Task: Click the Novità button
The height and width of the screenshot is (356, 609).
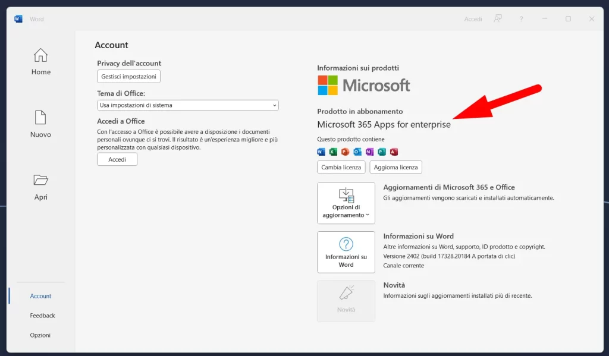Action: click(346, 301)
